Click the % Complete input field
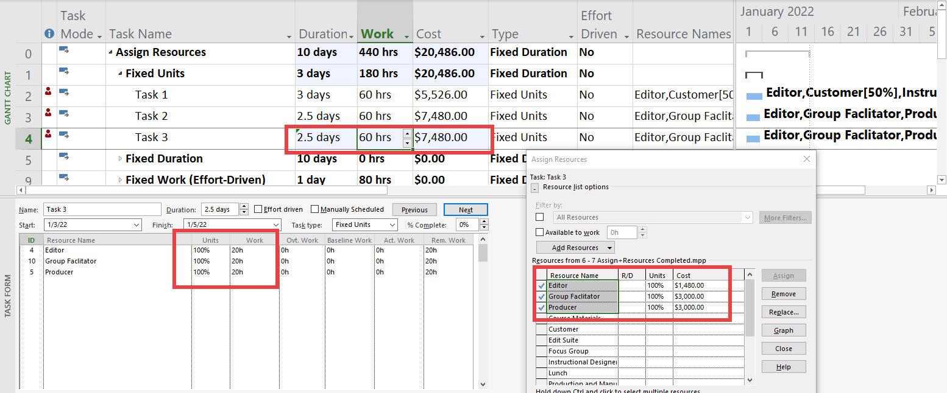Viewport: 947px width, 393px height. 466,224
